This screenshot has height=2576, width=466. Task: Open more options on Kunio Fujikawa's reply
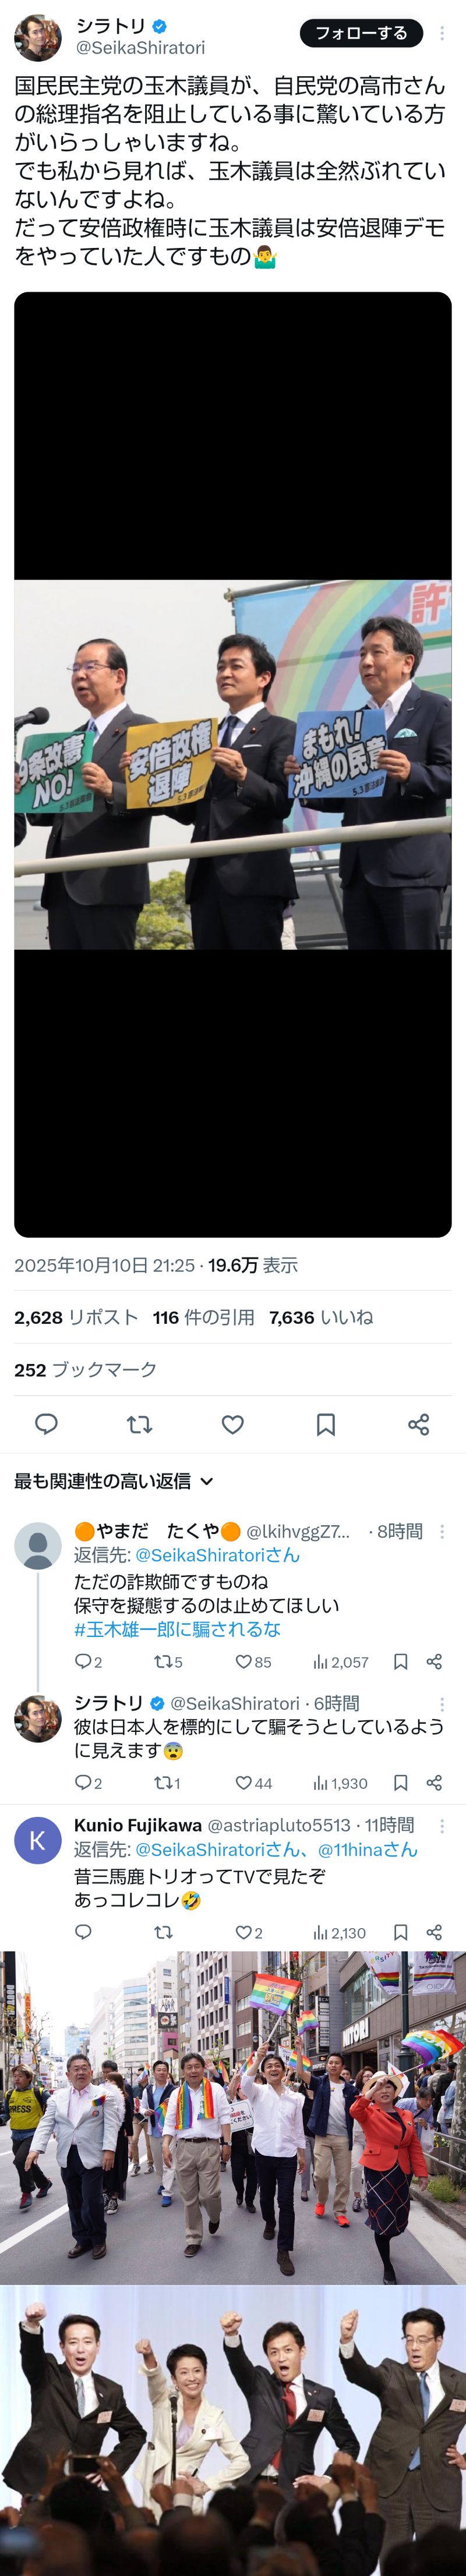pos(443,1826)
